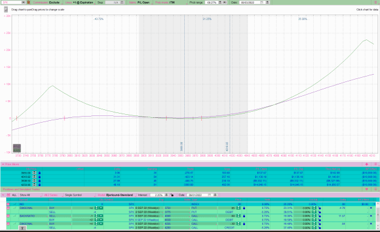Viewport: 380px width, 232px height.
Task: Open the Model Bjerksund-Stensland dropdown
Action: coord(116,195)
